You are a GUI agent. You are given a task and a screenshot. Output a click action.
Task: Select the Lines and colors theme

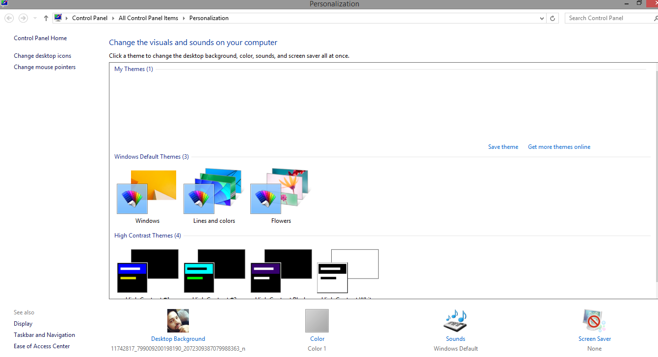[214, 191]
